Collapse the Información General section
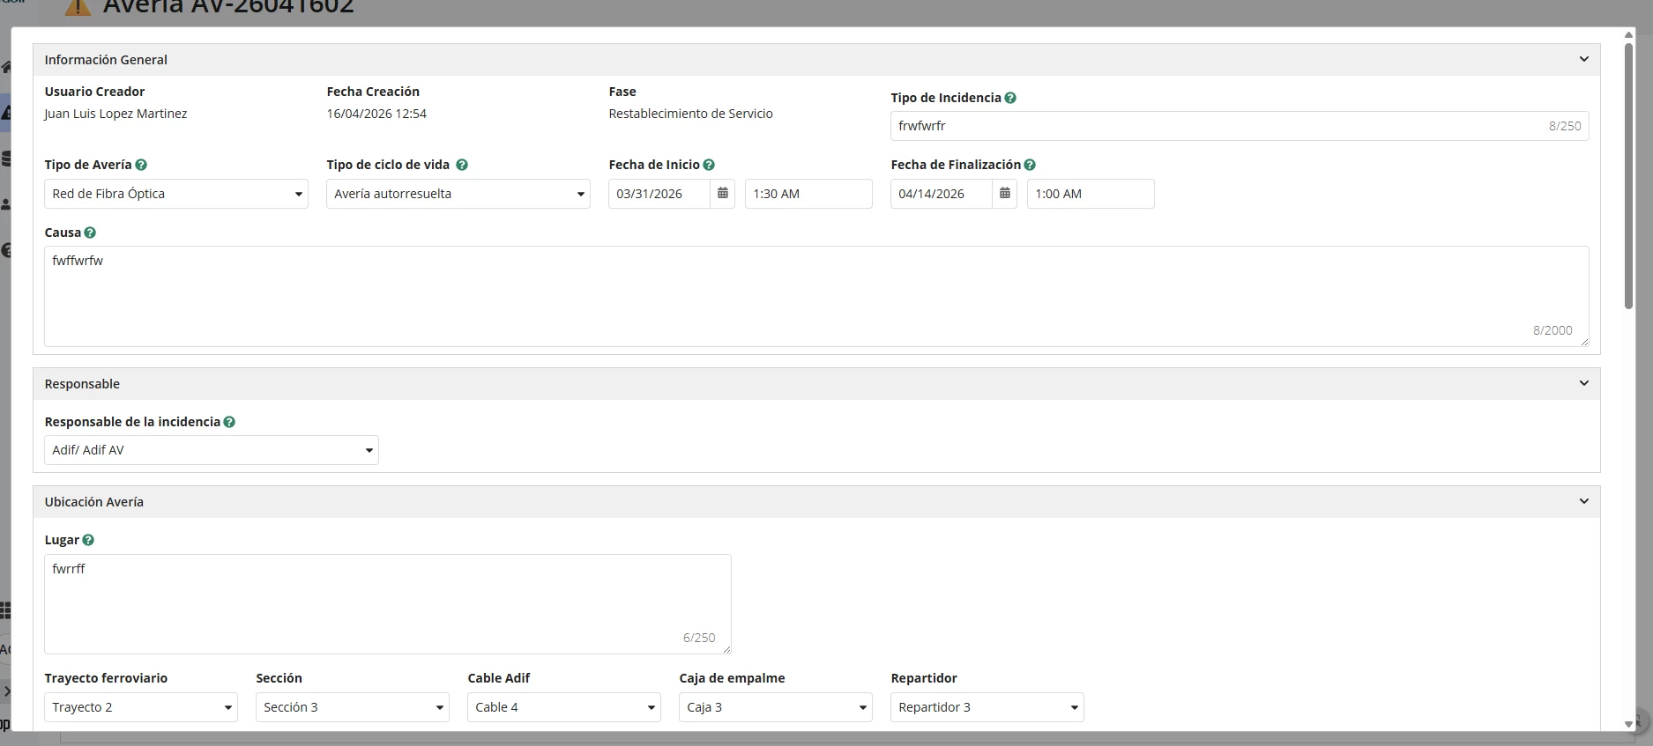This screenshot has width=1653, height=746. point(1584,59)
